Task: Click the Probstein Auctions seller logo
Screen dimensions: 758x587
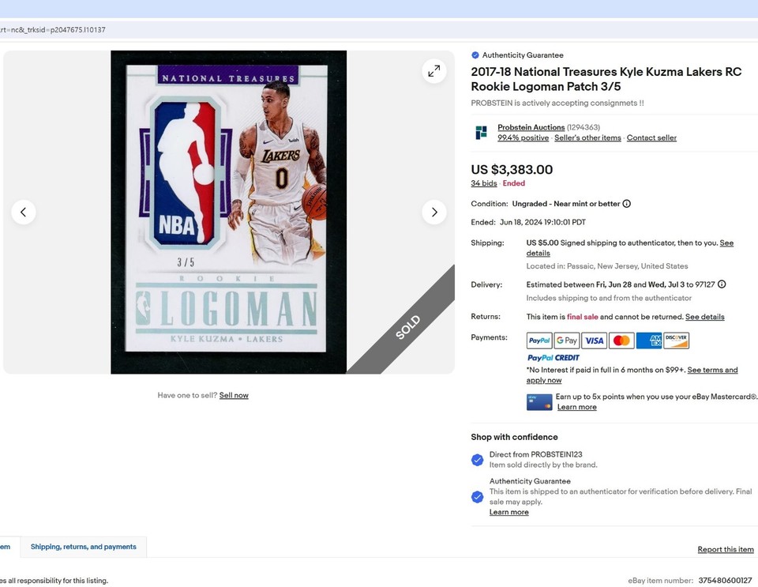Action: tap(481, 132)
